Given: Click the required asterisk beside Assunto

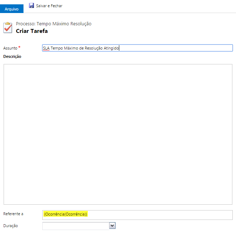Looking at the screenshot, I should coord(19,48).
